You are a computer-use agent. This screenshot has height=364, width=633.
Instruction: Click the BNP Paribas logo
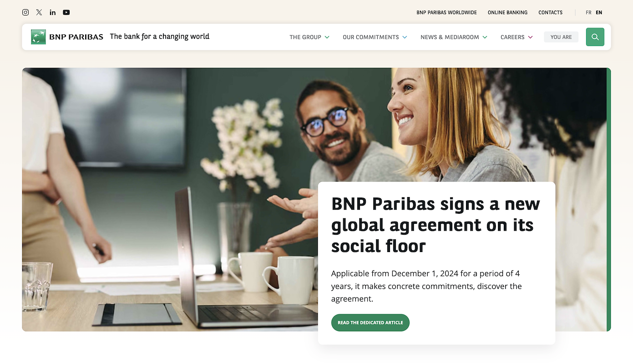67,37
